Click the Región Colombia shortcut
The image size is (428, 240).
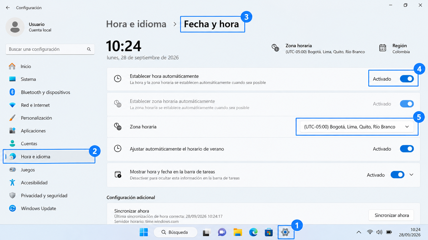coord(394,48)
